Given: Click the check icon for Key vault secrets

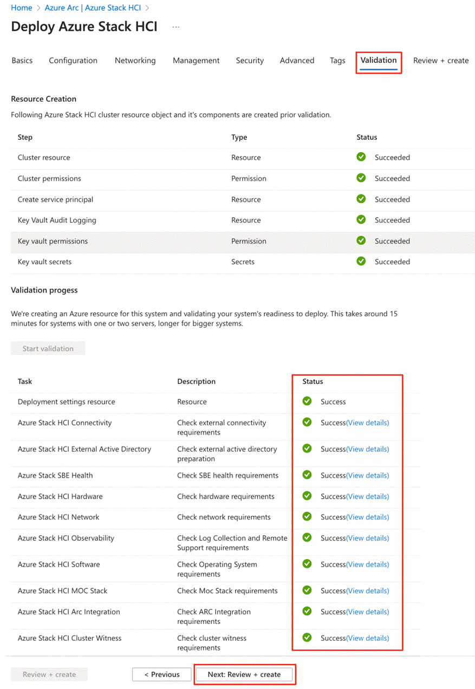Looking at the screenshot, I should pos(361,261).
